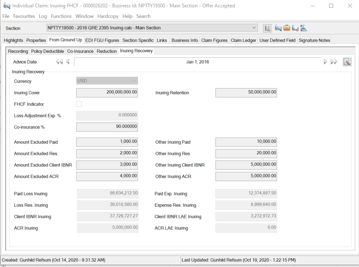Viewport: 359px width, 267px height.
Task: Click the section list button beside Section dropdown
Action: 267,28
